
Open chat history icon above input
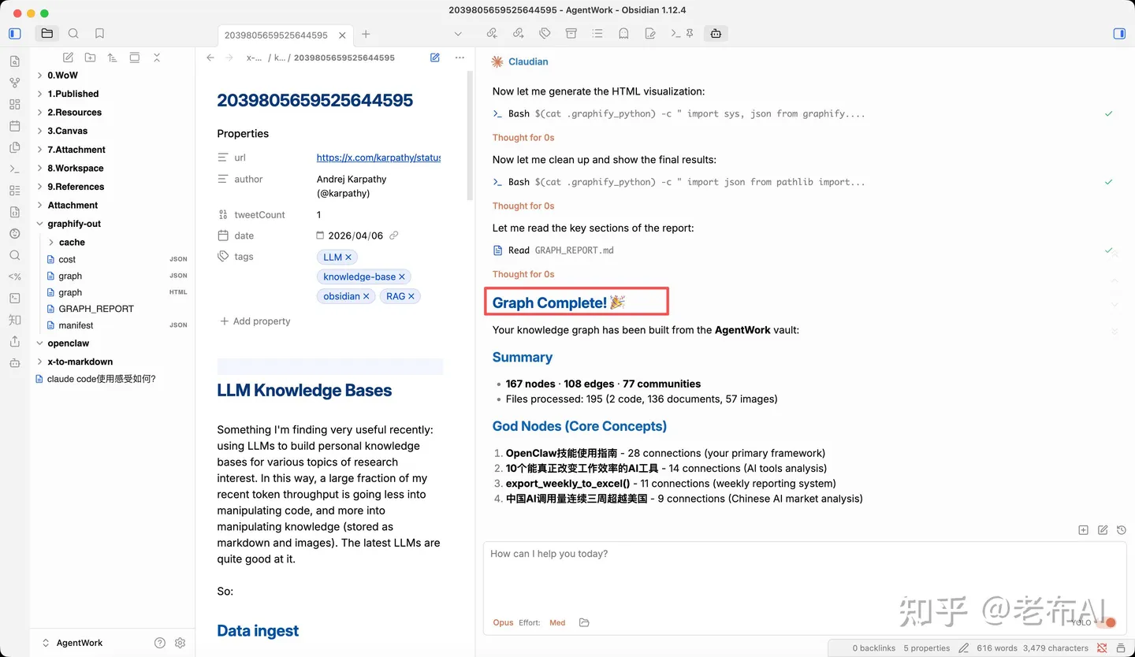[x=1122, y=530]
